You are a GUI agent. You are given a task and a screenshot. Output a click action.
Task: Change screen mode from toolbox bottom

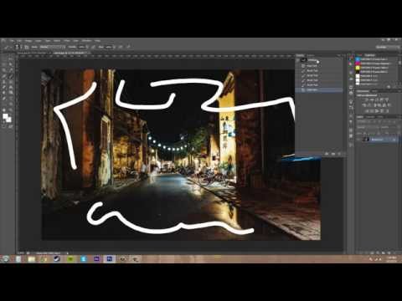tap(11, 126)
